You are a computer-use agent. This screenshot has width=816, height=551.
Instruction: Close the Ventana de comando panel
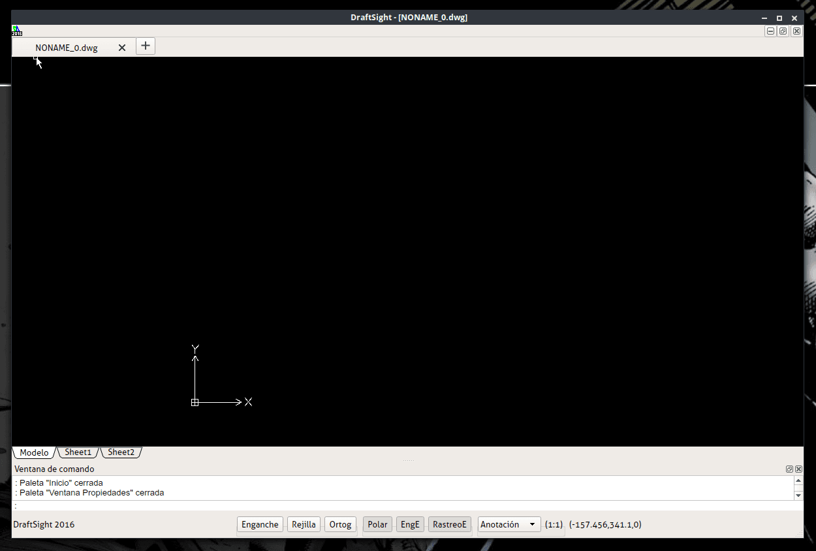click(798, 469)
